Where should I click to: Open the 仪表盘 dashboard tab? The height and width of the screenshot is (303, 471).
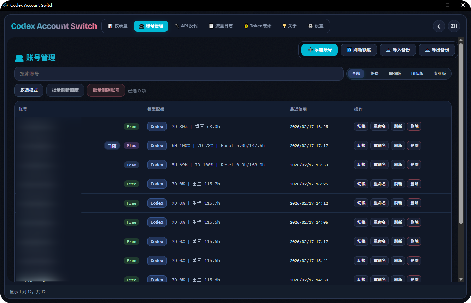point(118,26)
